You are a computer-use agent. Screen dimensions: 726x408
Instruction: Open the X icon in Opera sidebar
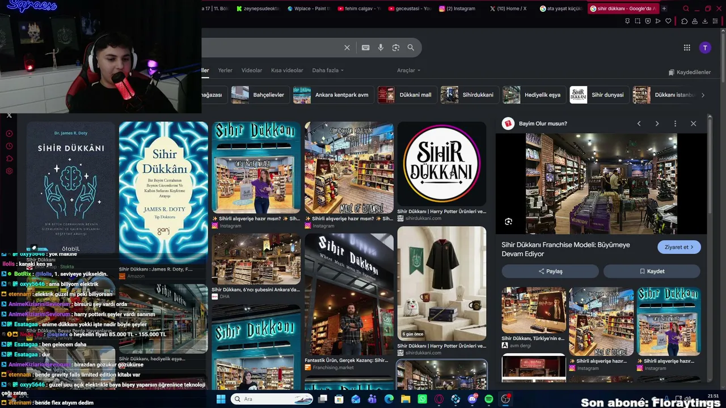tap(9, 116)
